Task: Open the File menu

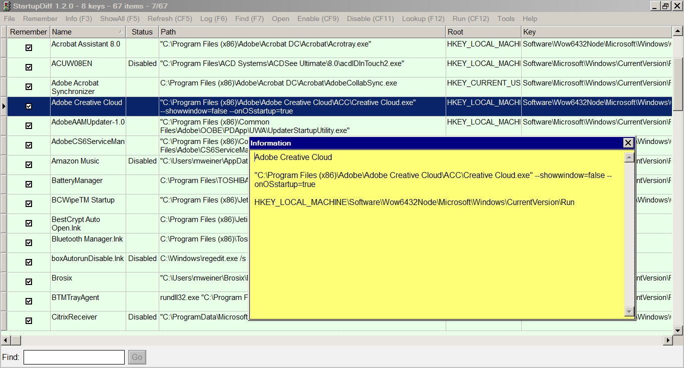Action: 10,18
